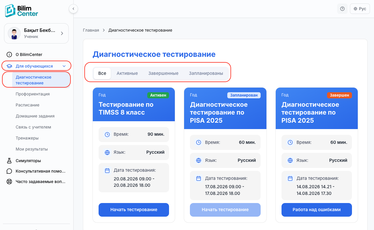374x230 pixels.
Task: Click the Диагностическое тестирование page heading
Action: 154,54
